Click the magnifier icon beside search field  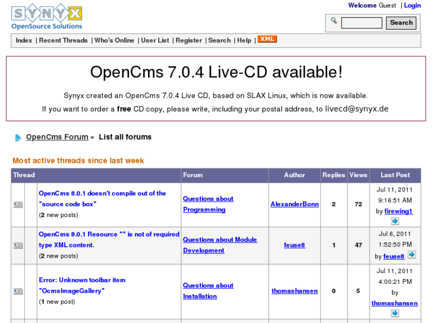click(334, 21)
